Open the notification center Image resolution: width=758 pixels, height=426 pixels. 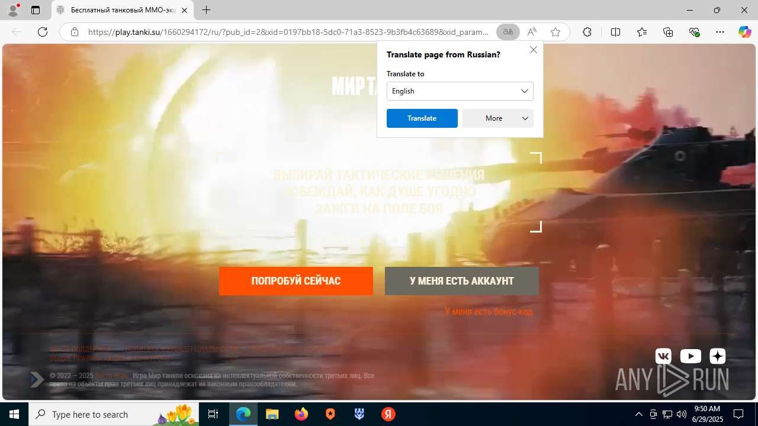click(x=738, y=414)
